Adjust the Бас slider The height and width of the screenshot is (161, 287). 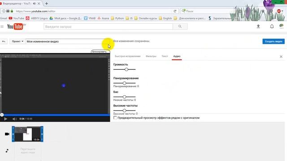[125, 97]
